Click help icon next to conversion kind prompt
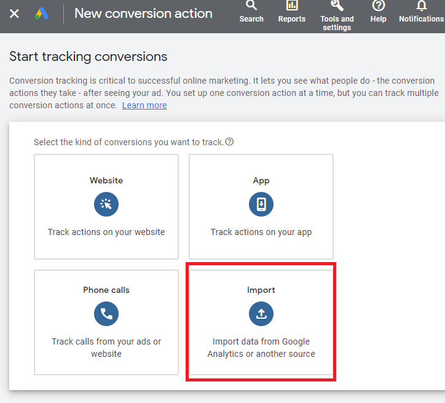445x403 pixels. [229, 142]
